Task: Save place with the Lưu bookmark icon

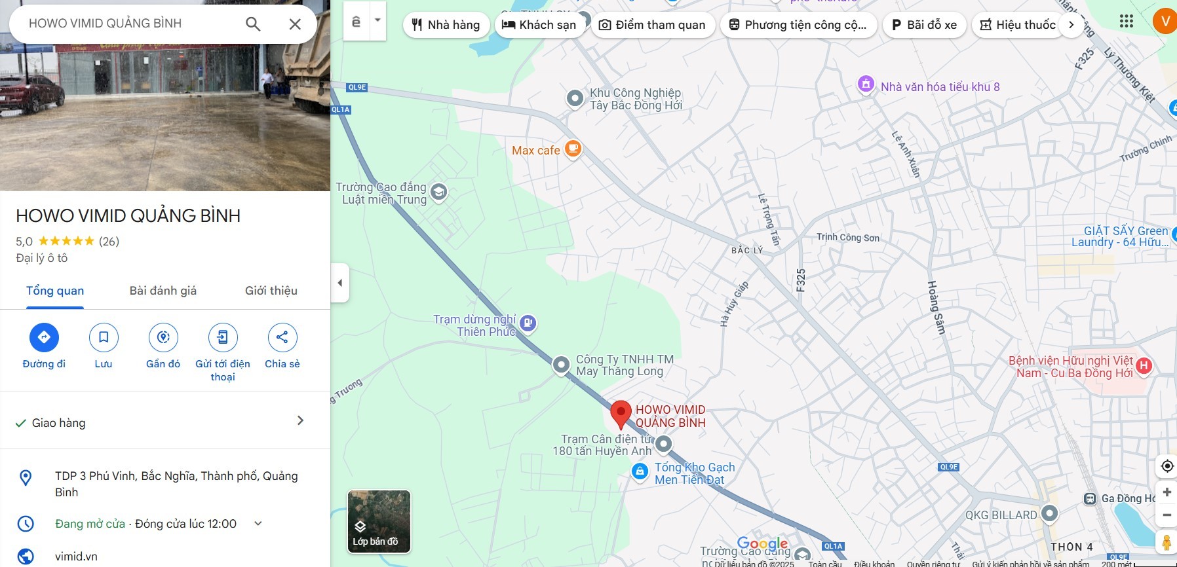Action: [x=104, y=337]
